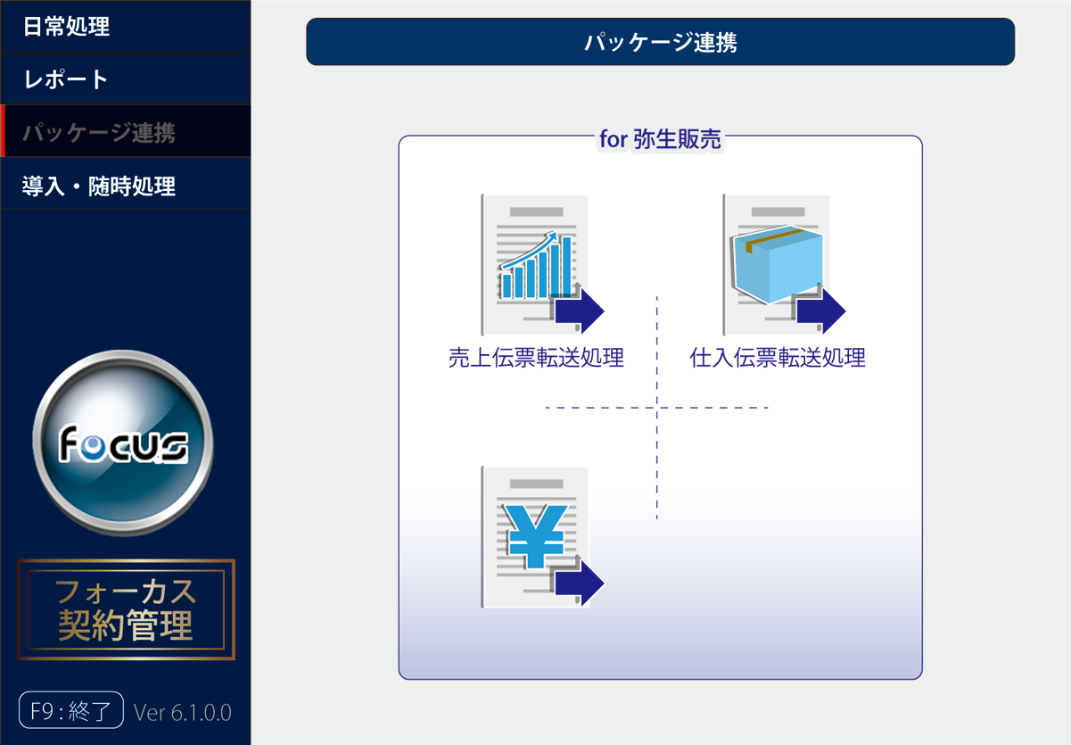Select 日常処理 in the sidebar menu
Image resolution: width=1071 pixels, height=745 pixels.
[126, 26]
